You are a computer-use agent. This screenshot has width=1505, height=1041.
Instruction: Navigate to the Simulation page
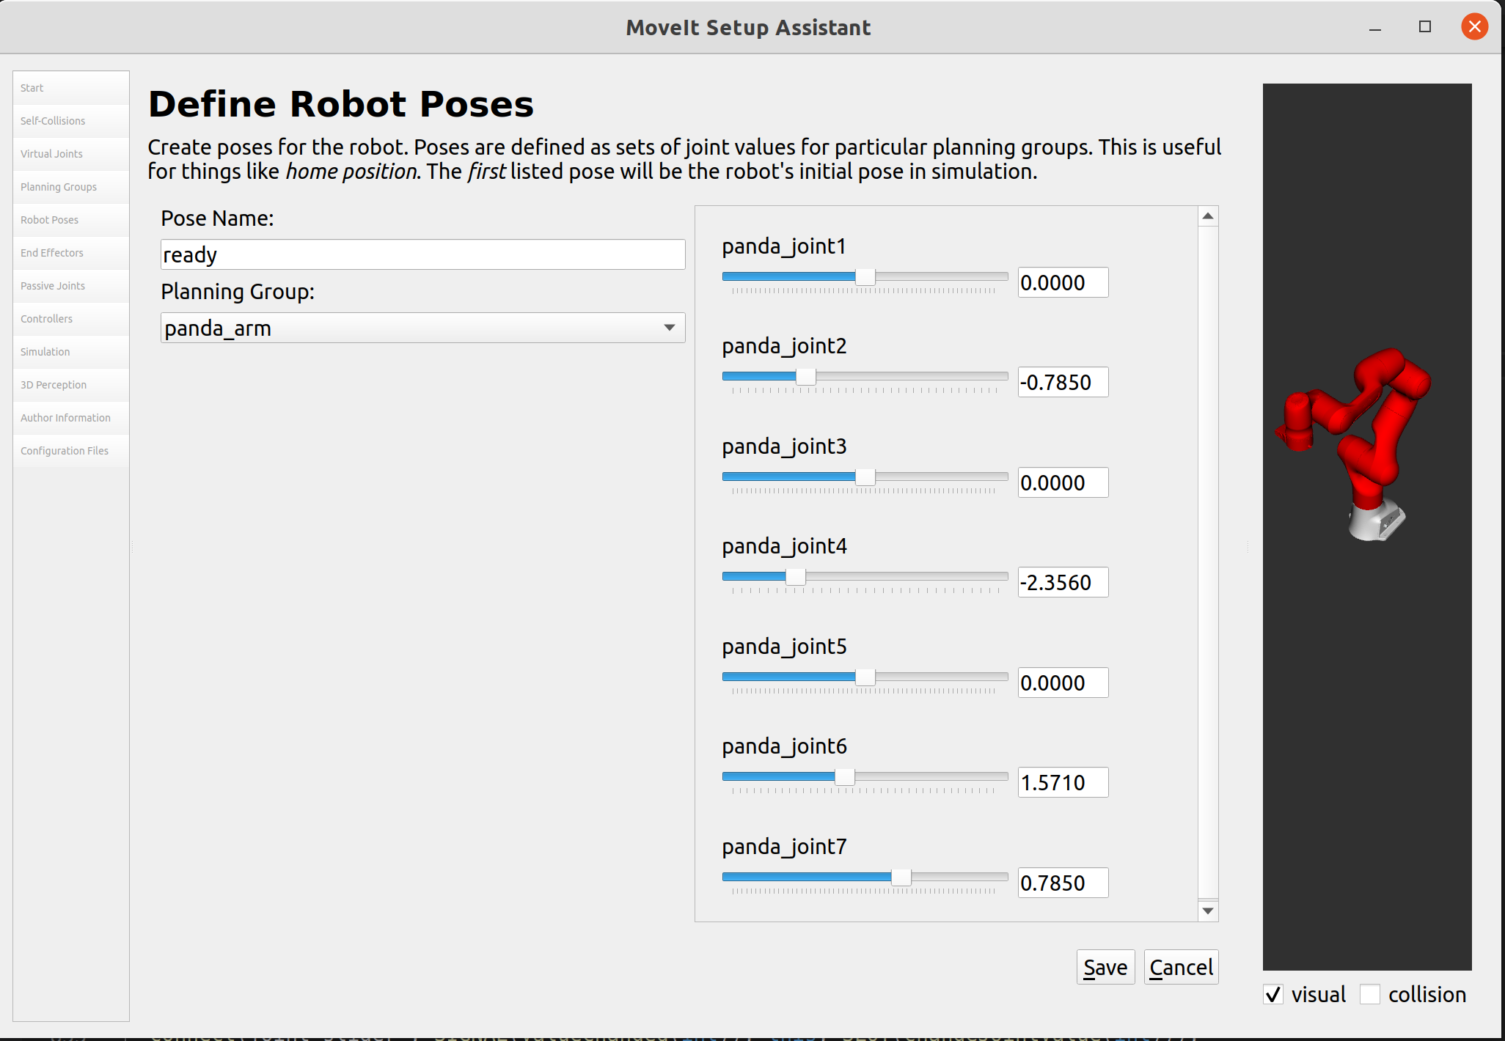45,351
